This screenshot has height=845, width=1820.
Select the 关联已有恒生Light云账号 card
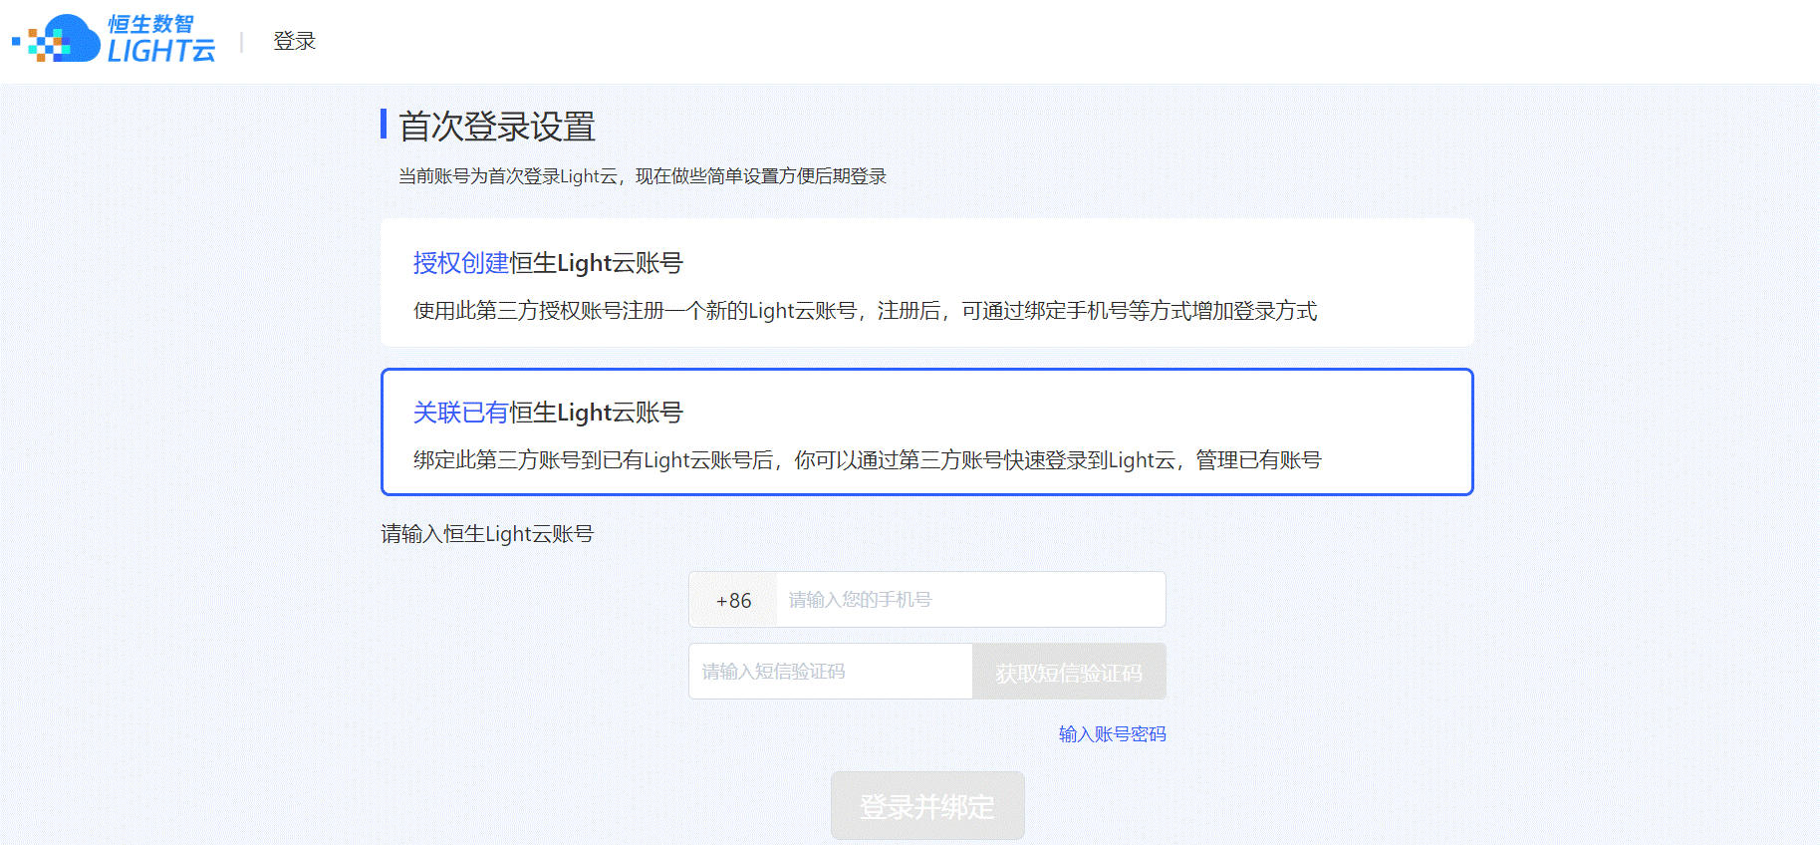click(x=926, y=432)
